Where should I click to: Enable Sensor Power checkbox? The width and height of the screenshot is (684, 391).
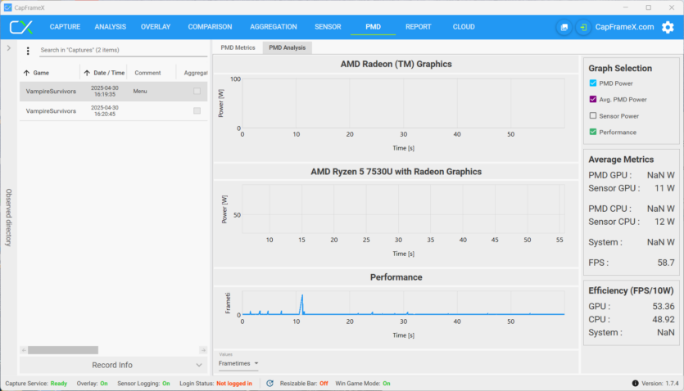click(593, 116)
